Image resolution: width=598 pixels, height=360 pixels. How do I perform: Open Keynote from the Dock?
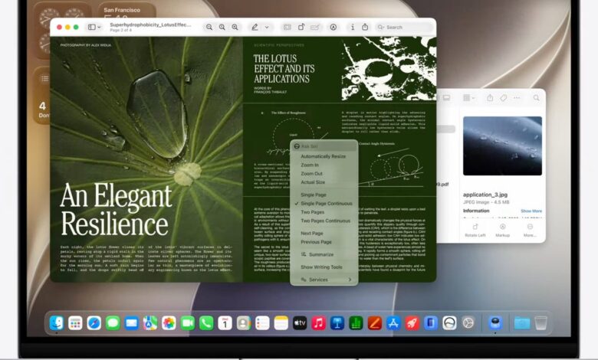point(337,323)
